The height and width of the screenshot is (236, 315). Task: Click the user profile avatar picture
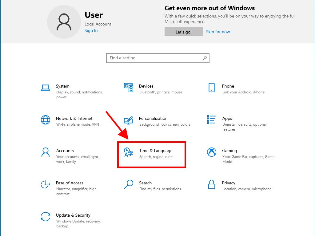(x=64, y=22)
